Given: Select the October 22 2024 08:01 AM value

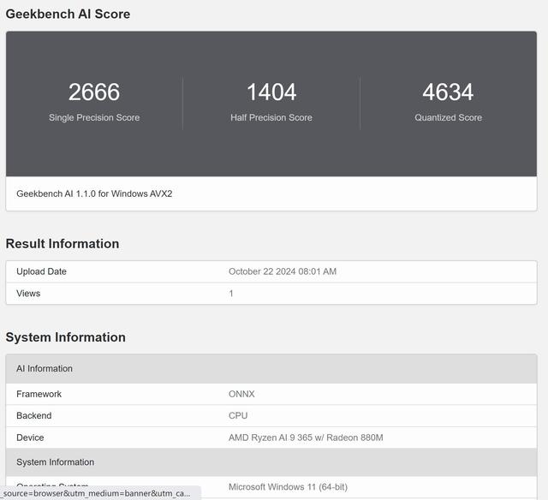Looking at the screenshot, I should [283, 271].
